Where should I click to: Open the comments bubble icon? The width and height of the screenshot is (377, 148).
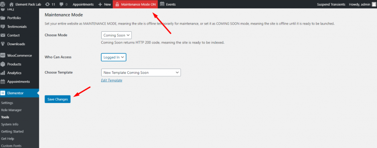(x=61, y=4)
